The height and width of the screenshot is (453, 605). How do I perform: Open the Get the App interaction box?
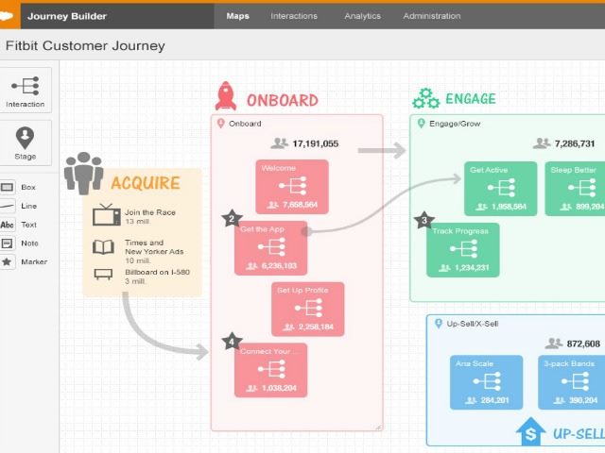pos(271,247)
